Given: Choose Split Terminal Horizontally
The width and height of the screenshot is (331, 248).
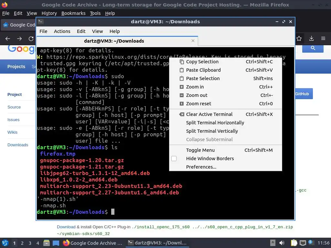Looking at the screenshot, I should pyautogui.click(x=225, y=123).
